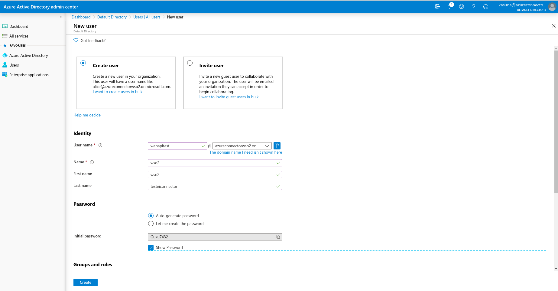Click 'I want to create users in bulk'
Screen dimensions: 558x291
pos(118,92)
